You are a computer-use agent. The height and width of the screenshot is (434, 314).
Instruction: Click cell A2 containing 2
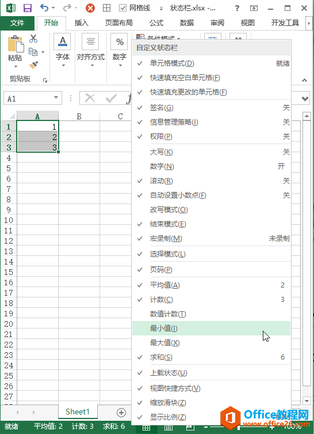[37, 137]
